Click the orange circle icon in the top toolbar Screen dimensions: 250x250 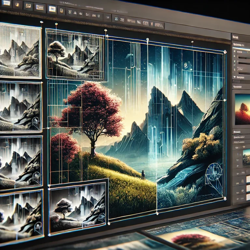click(17, 5)
